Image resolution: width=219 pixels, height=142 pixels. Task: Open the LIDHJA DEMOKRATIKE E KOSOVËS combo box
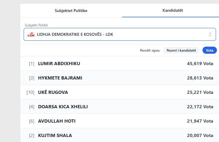point(118,34)
